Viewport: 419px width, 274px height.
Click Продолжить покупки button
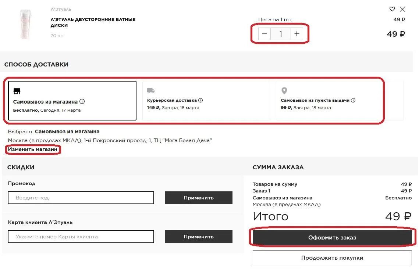pyautogui.click(x=332, y=258)
